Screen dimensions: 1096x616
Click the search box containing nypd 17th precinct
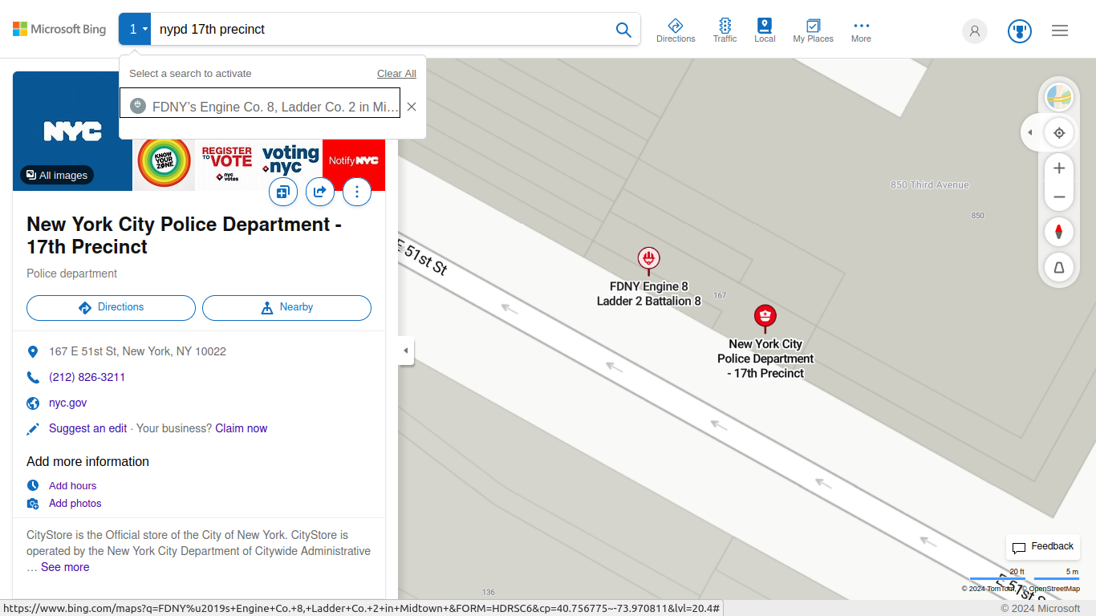click(379, 29)
